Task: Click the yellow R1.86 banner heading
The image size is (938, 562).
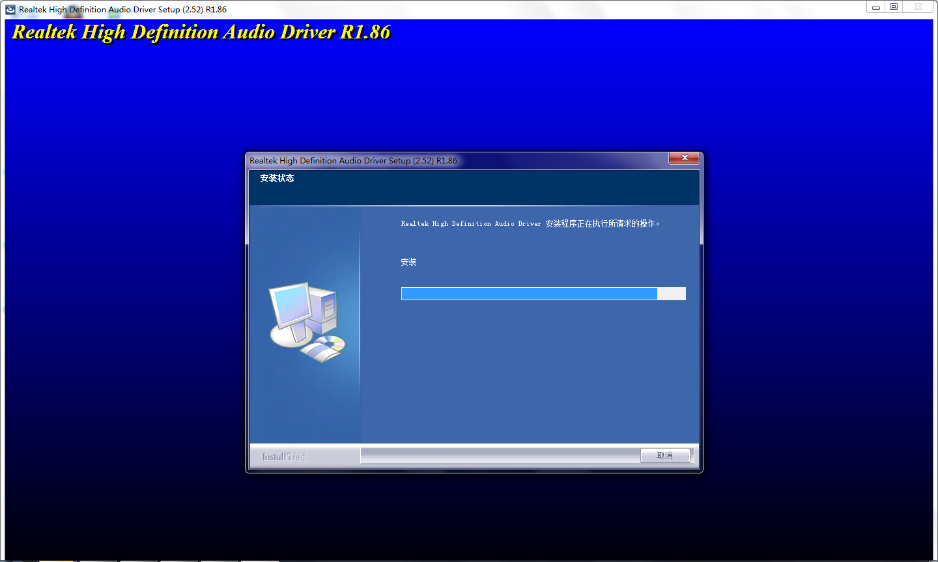Action: pyautogui.click(x=200, y=31)
